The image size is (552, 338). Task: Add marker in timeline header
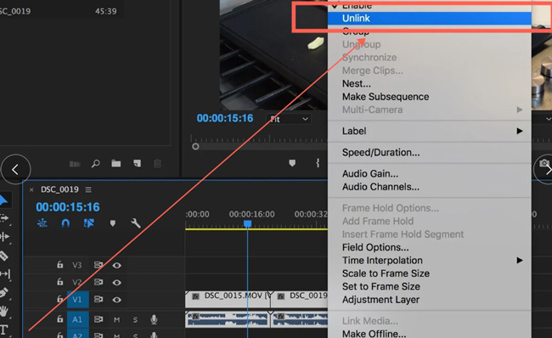click(x=113, y=223)
